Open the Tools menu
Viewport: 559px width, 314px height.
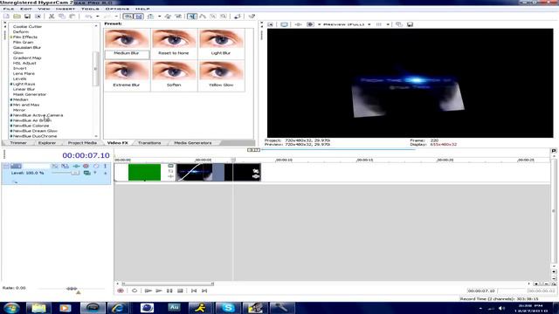pos(90,9)
